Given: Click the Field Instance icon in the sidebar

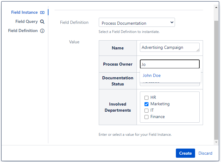Looking at the screenshot, I should [42, 13].
